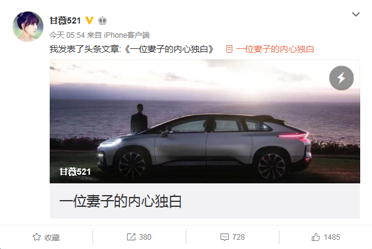
Task: Open the 728 comments section
Action: coord(232,237)
